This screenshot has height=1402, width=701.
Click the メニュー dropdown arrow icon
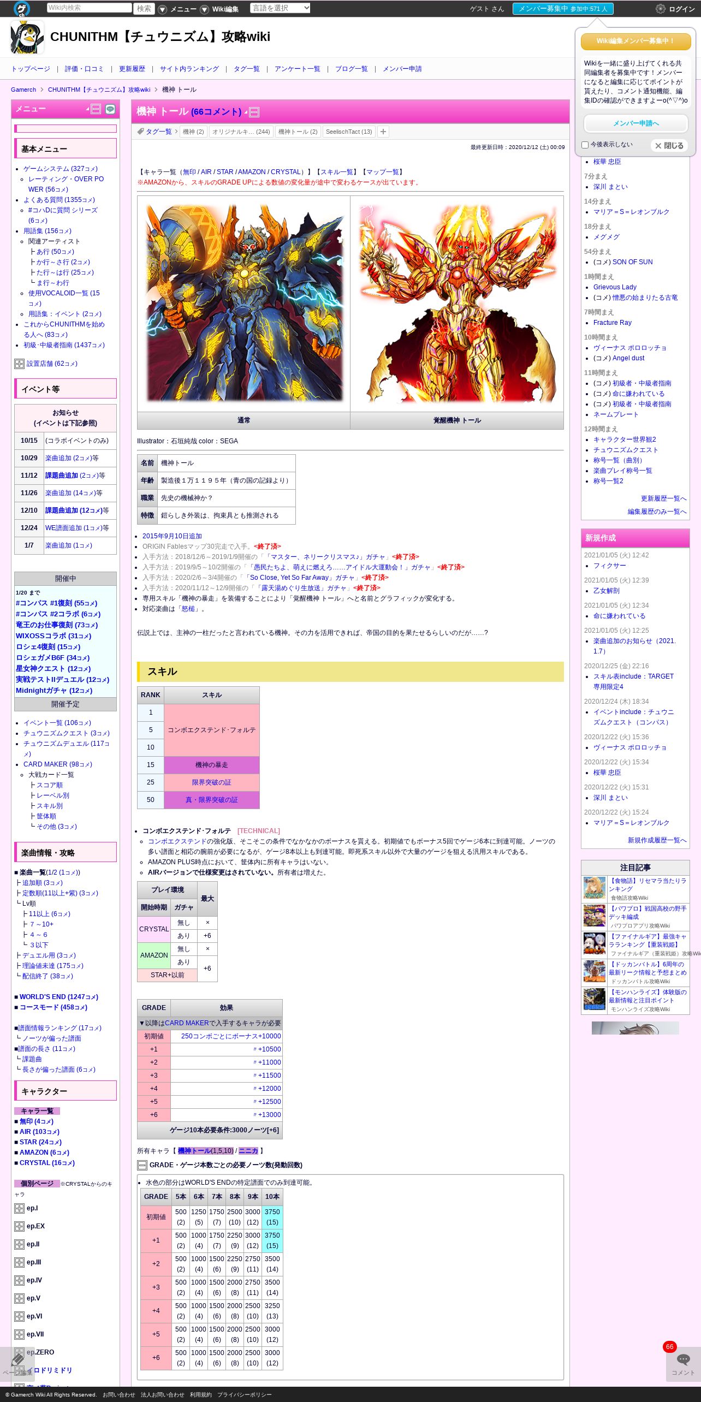[x=162, y=9]
